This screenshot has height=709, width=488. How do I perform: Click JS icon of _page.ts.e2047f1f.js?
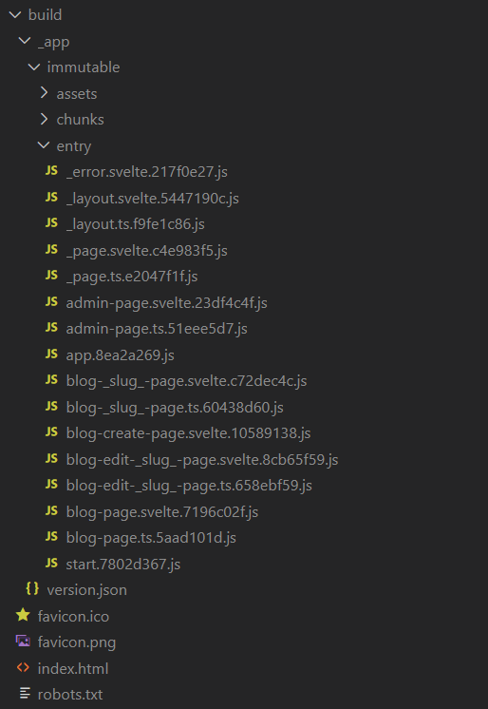pyautogui.click(x=51, y=275)
